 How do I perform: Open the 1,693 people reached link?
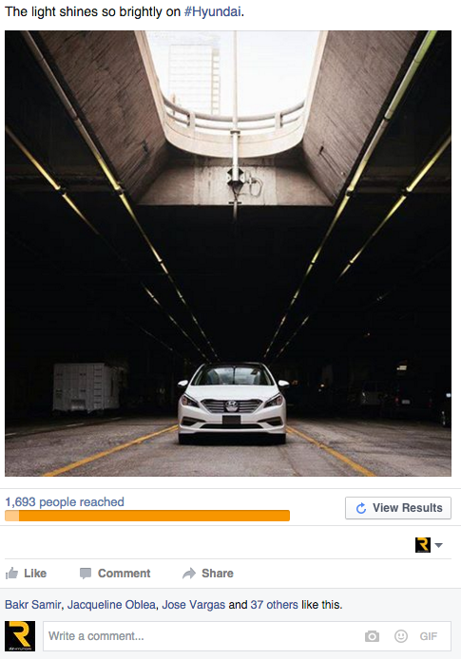click(65, 501)
